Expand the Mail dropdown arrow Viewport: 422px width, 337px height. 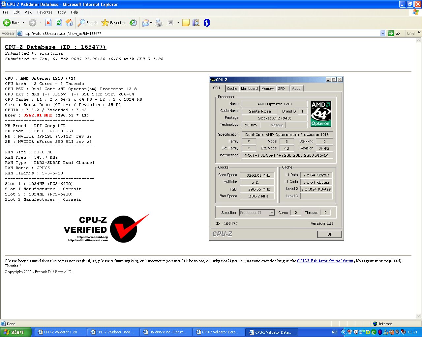(x=151, y=23)
